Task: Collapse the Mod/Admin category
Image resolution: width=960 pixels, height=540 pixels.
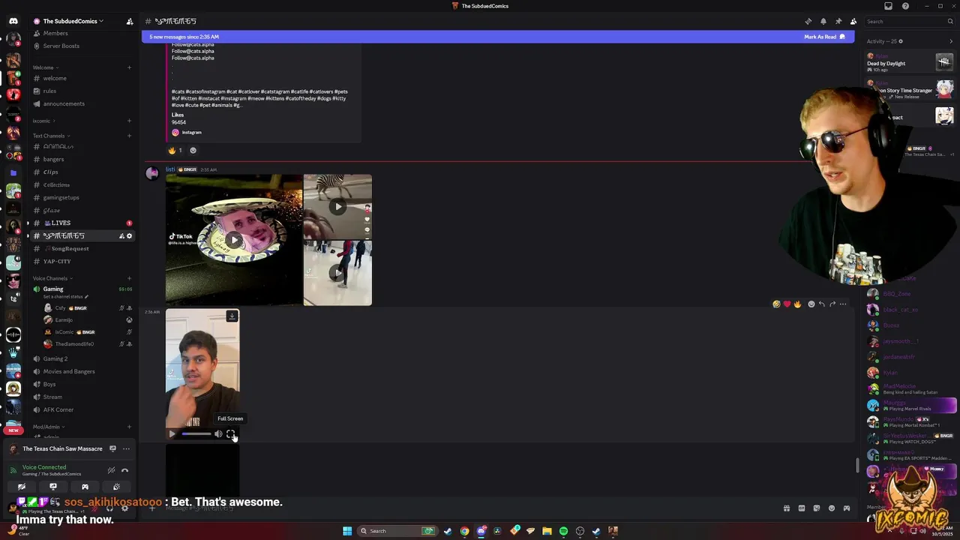Action: 48,427
